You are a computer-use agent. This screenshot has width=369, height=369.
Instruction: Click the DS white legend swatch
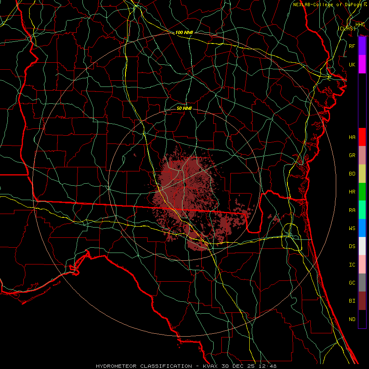click(x=362, y=246)
